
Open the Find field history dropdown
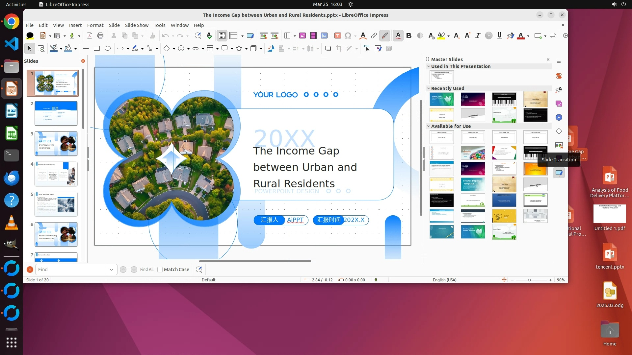click(112, 270)
